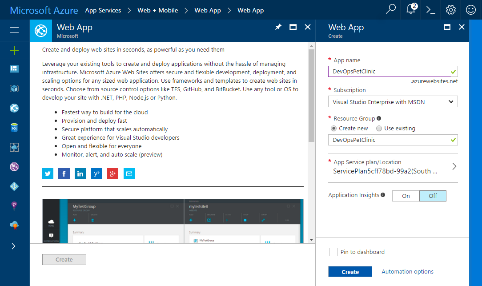Toggle the hamburger menu in the sidebar
The width and height of the screenshot is (482, 286).
pos(14,30)
